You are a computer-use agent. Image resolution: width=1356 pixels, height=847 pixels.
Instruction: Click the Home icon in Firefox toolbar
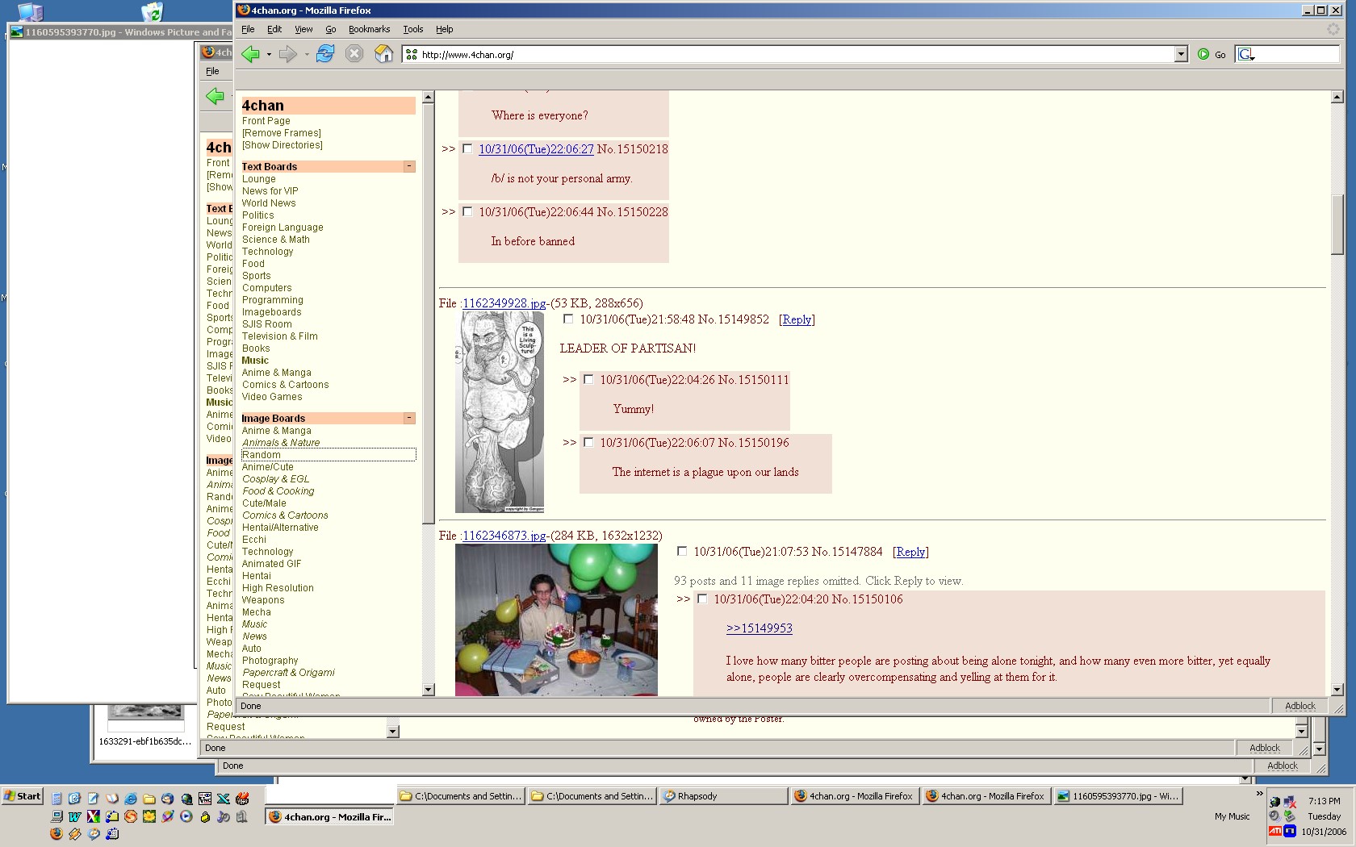tap(384, 54)
